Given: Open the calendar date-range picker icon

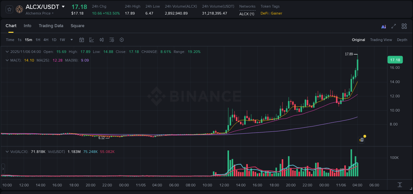Looking at the screenshot, I should (x=82, y=40).
